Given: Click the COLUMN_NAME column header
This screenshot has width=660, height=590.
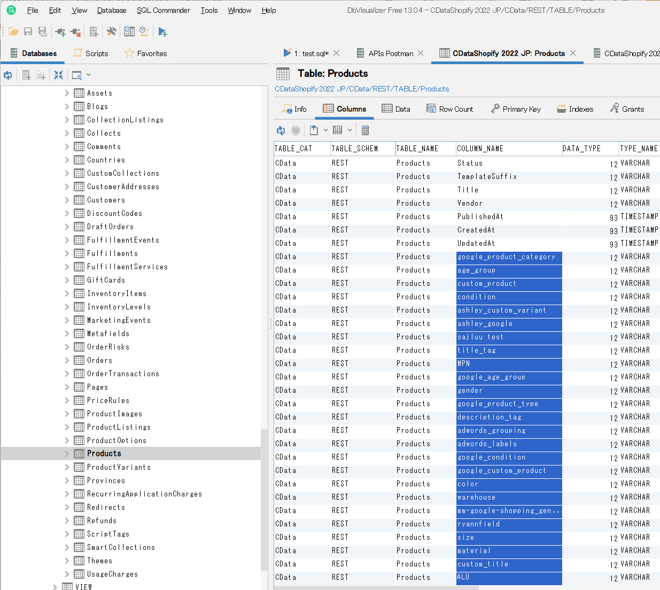Looking at the screenshot, I should (x=480, y=149).
